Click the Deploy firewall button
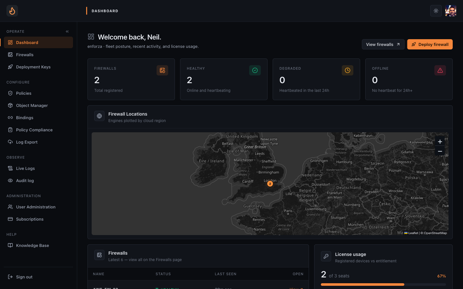The width and height of the screenshot is (463, 289). coord(430,44)
